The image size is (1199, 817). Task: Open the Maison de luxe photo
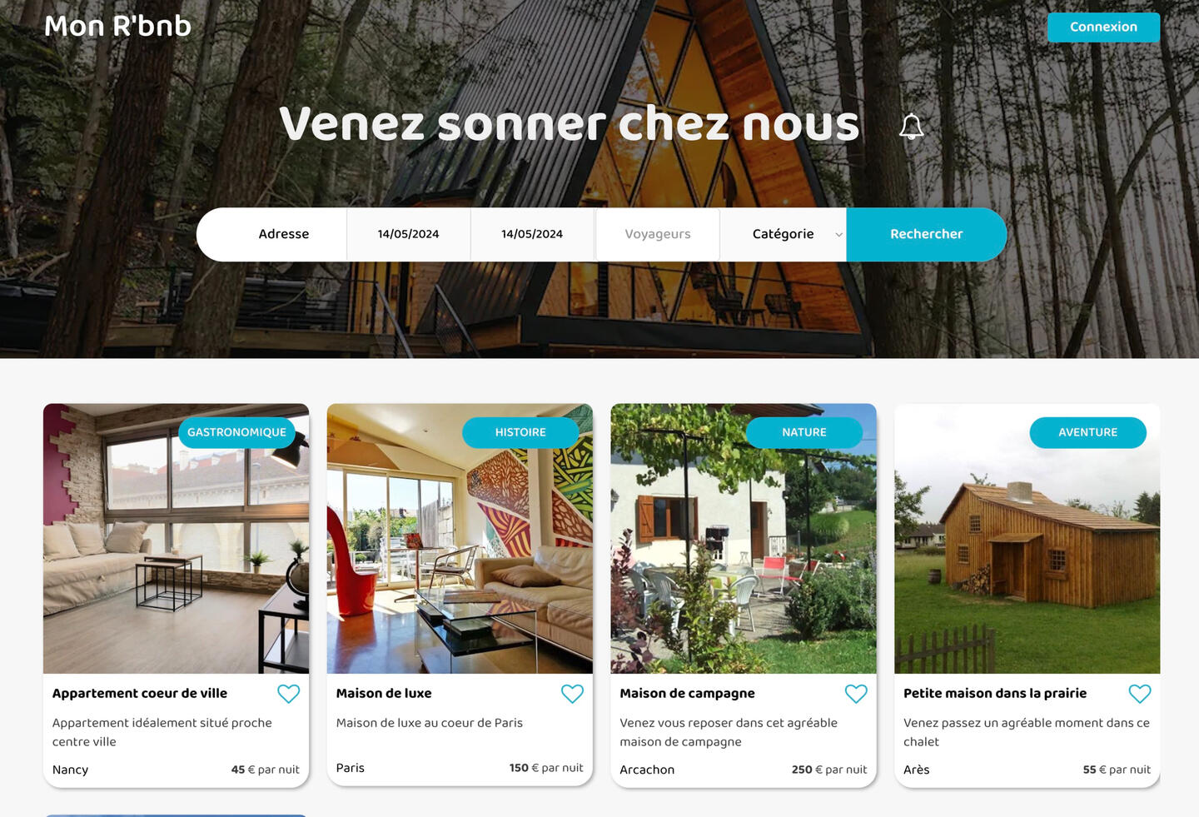tap(460, 539)
